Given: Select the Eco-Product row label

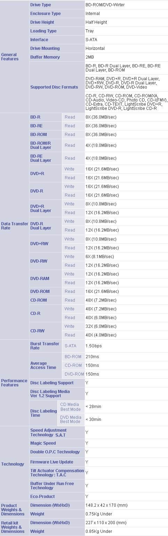Looking at the screenshot, I should click(x=42, y=496).
